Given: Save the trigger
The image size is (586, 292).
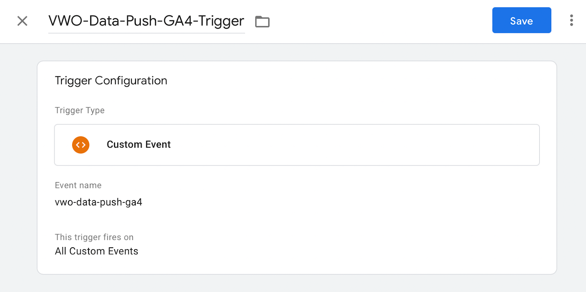Looking at the screenshot, I should tap(522, 20).
